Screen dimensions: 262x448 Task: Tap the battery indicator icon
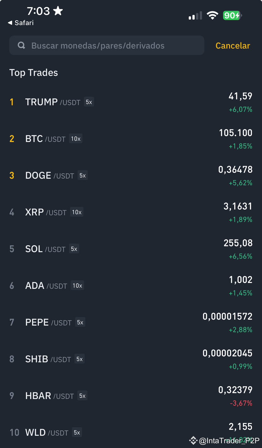232,15
